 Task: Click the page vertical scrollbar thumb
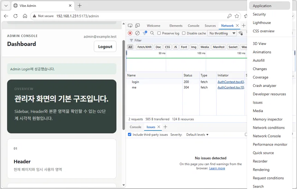(x=124, y=85)
